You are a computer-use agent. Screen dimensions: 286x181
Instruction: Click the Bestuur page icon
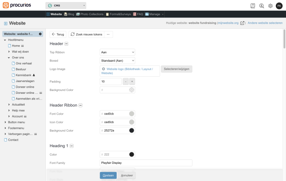13,69
